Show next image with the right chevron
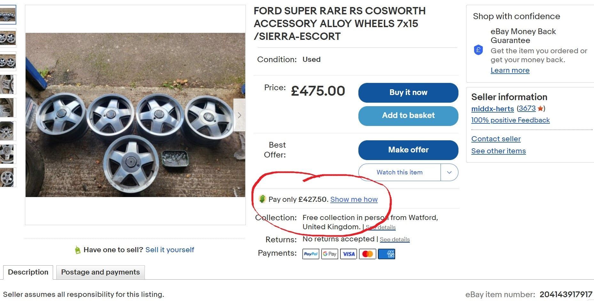 [239, 115]
